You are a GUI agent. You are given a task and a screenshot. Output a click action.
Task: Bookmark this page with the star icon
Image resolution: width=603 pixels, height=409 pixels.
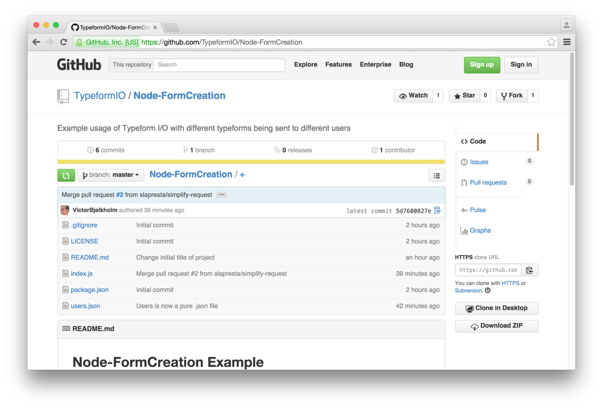(551, 42)
